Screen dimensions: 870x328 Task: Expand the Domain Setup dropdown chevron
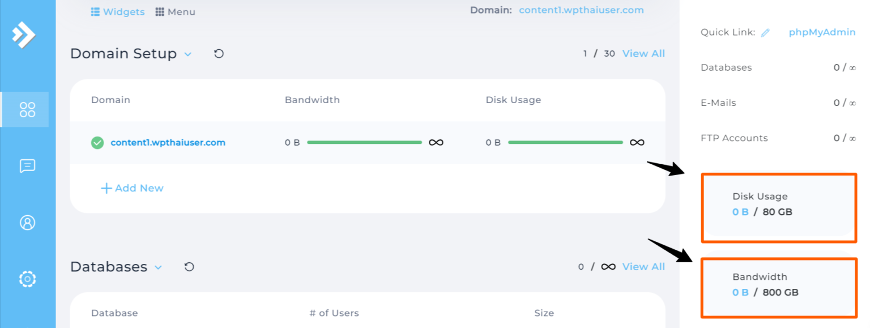point(188,54)
